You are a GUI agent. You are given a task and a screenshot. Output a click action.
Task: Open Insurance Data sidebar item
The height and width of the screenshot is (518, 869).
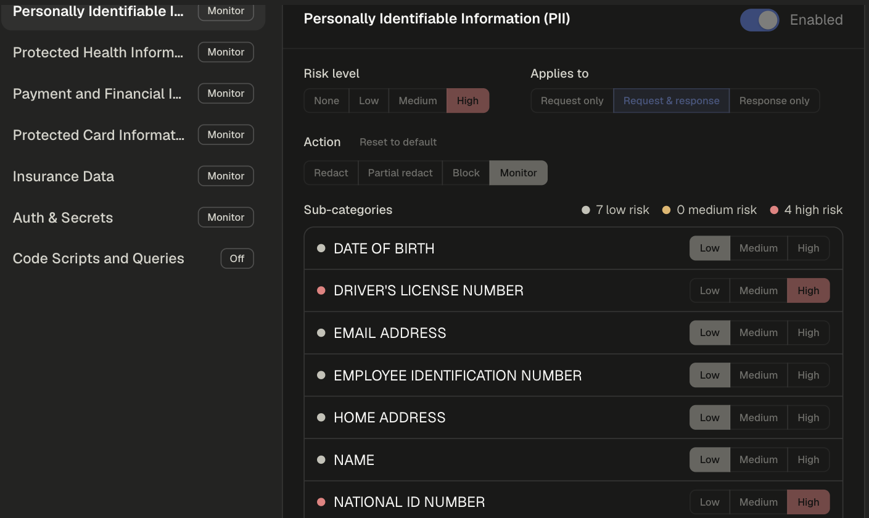133,176
